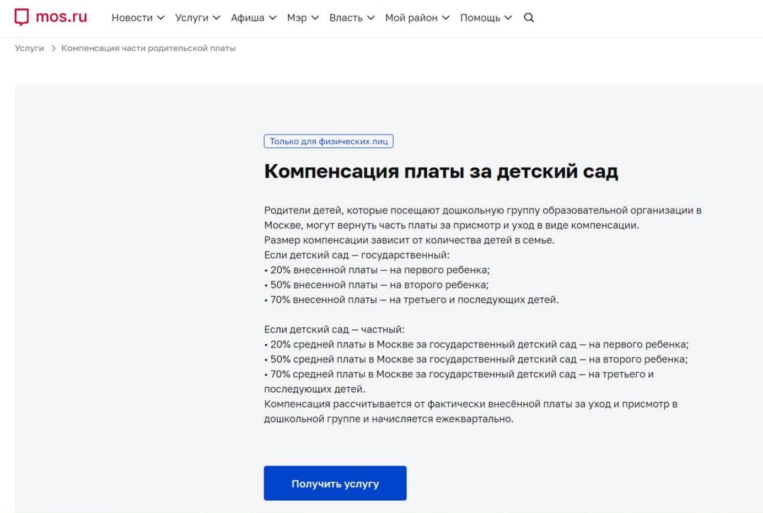Image resolution: width=763 pixels, height=513 pixels.
Task: Click line '70% внесенной платы — на третьего'
Action: [x=411, y=300]
